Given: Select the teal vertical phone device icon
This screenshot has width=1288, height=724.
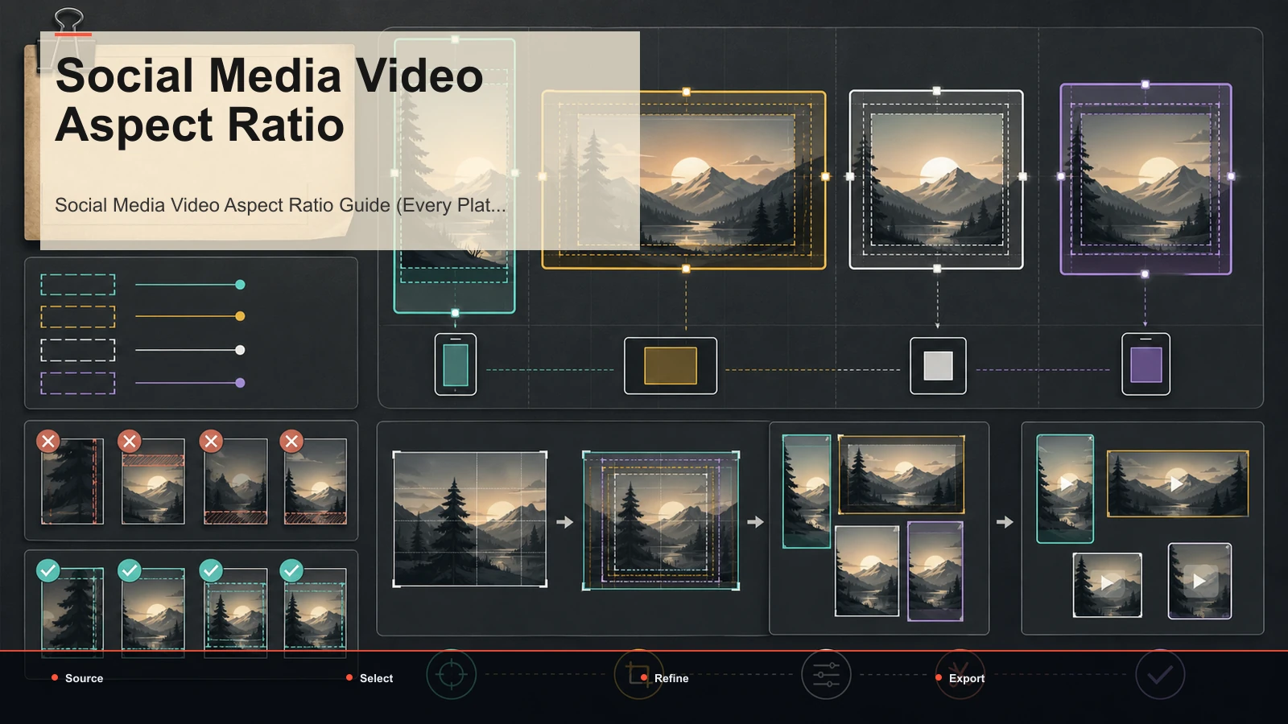Looking at the screenshot, I should coord(456,364).
